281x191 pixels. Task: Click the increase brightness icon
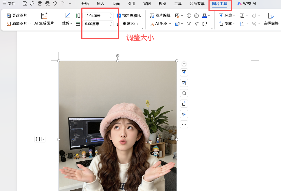click(x=189, y=24)
